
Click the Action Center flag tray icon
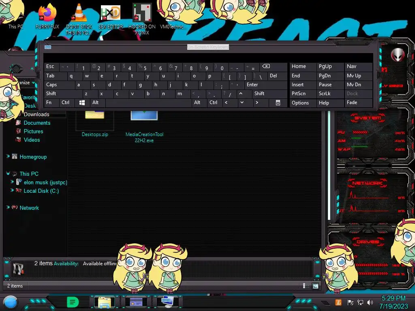click(350, 302)
